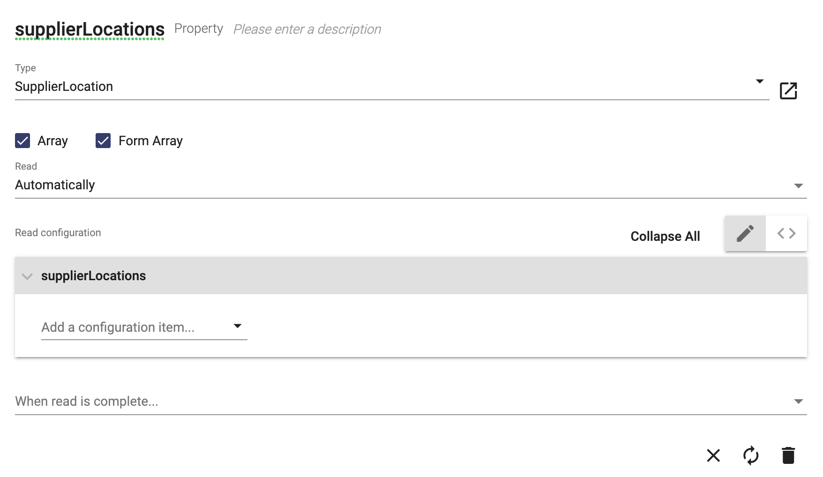Click the supplierLocations property title
Viewport: 823px width, 477px height.
[x=90, y=29]
